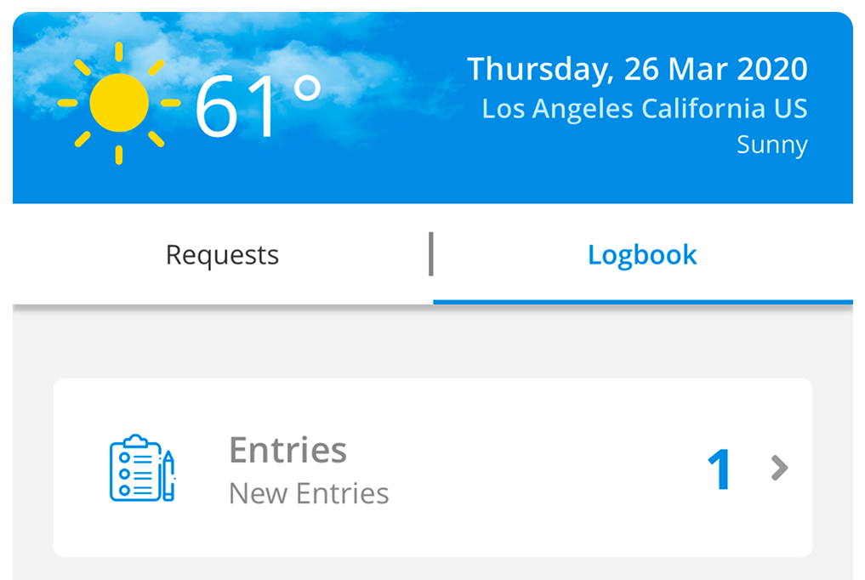Screen dimensions: 865x580
Task: Open the Entries heading text
Action: coord(287,450)
